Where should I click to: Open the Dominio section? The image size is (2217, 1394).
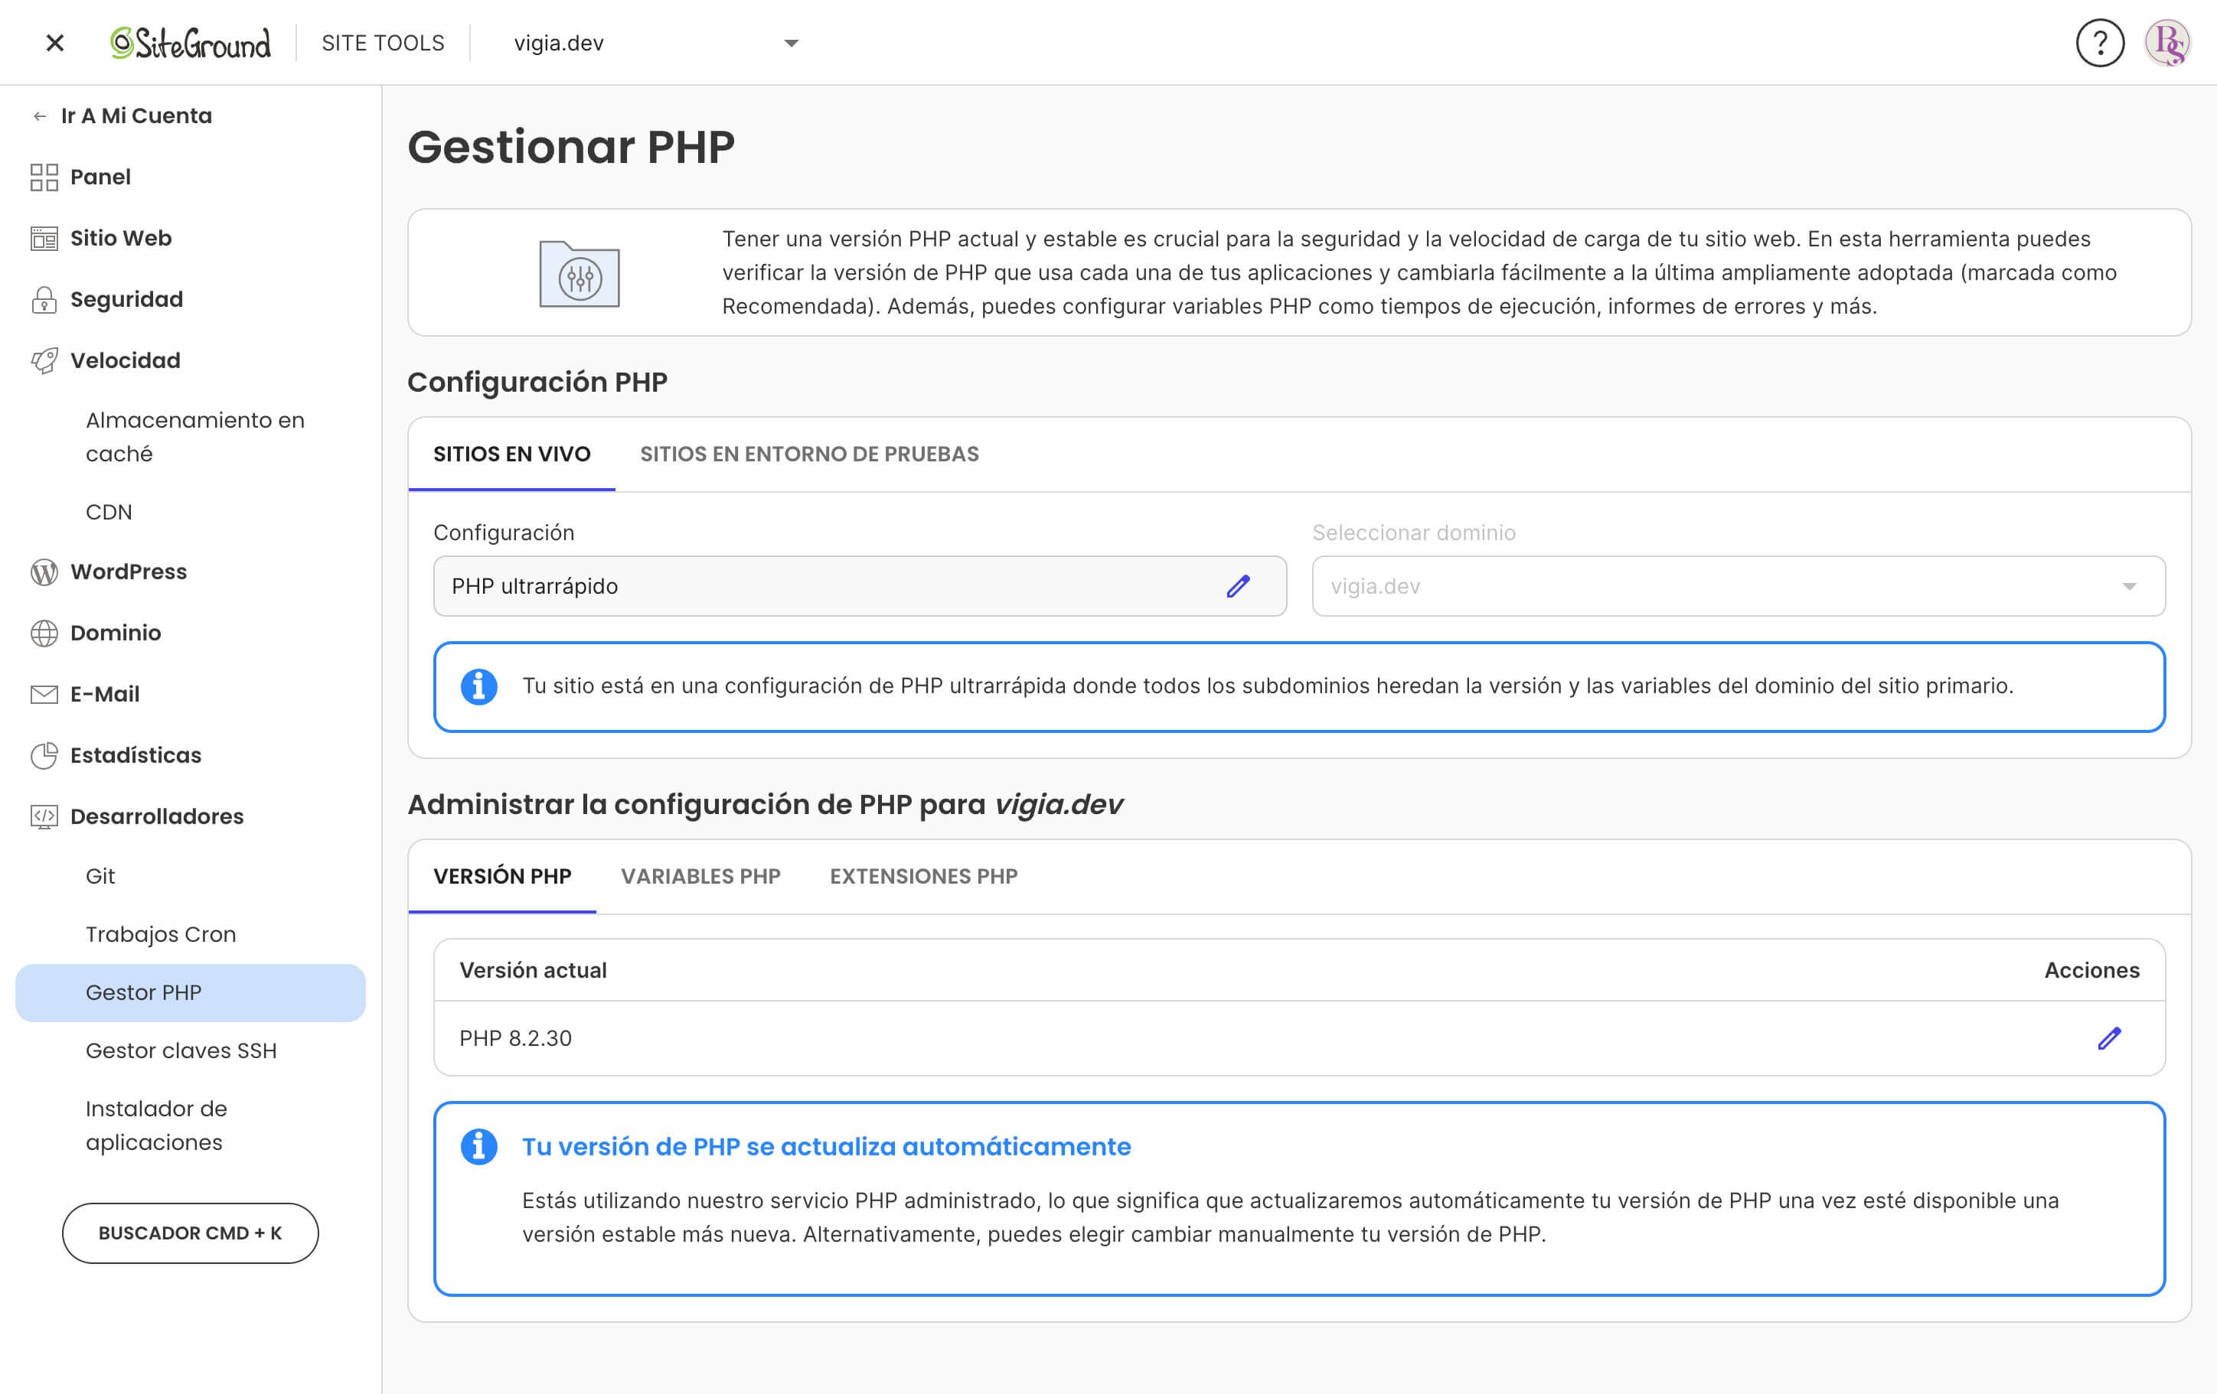[x=116, y=632]
